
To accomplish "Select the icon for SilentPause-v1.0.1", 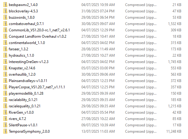I will (x=5, y=125).
